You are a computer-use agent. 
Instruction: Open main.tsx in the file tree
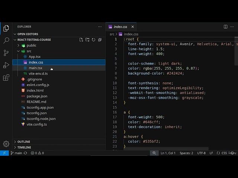59,68
